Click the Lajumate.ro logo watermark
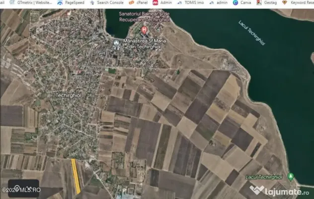Viewport: 314px width, 199px height. tap(282, 191)
